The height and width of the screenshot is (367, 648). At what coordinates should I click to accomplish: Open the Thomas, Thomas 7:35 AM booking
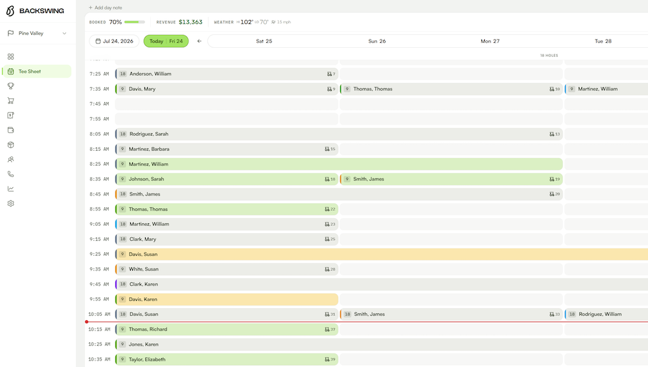coord(451,89)
